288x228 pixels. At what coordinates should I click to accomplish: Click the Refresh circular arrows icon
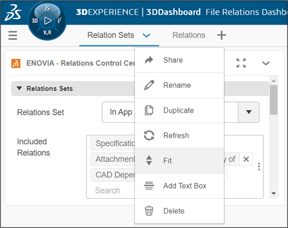click(149, 136)
